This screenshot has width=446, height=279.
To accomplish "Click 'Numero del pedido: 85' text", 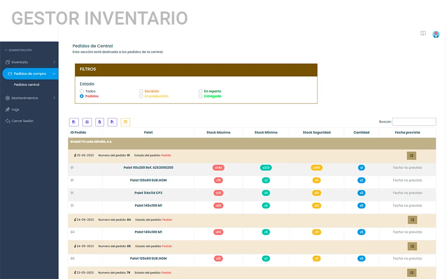I will pos(114,246).
